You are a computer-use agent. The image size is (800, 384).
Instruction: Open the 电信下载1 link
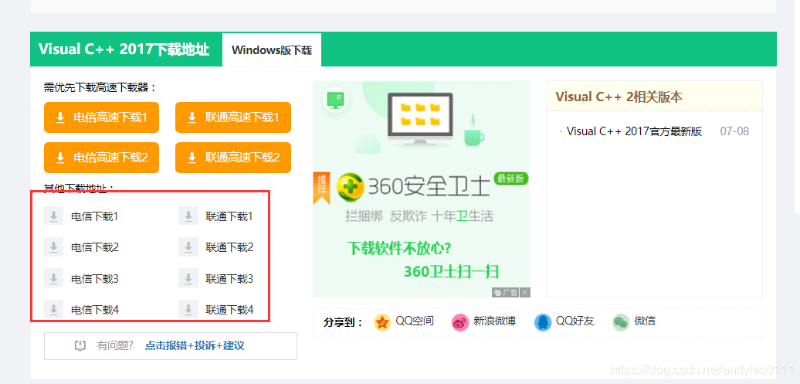(x=95, y=216)
